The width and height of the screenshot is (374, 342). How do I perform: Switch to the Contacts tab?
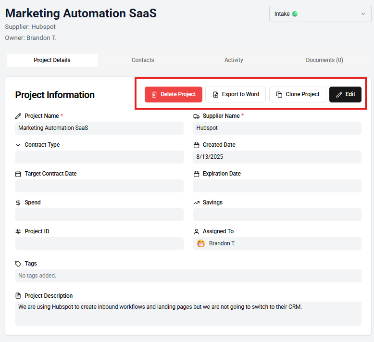(143, 60)
